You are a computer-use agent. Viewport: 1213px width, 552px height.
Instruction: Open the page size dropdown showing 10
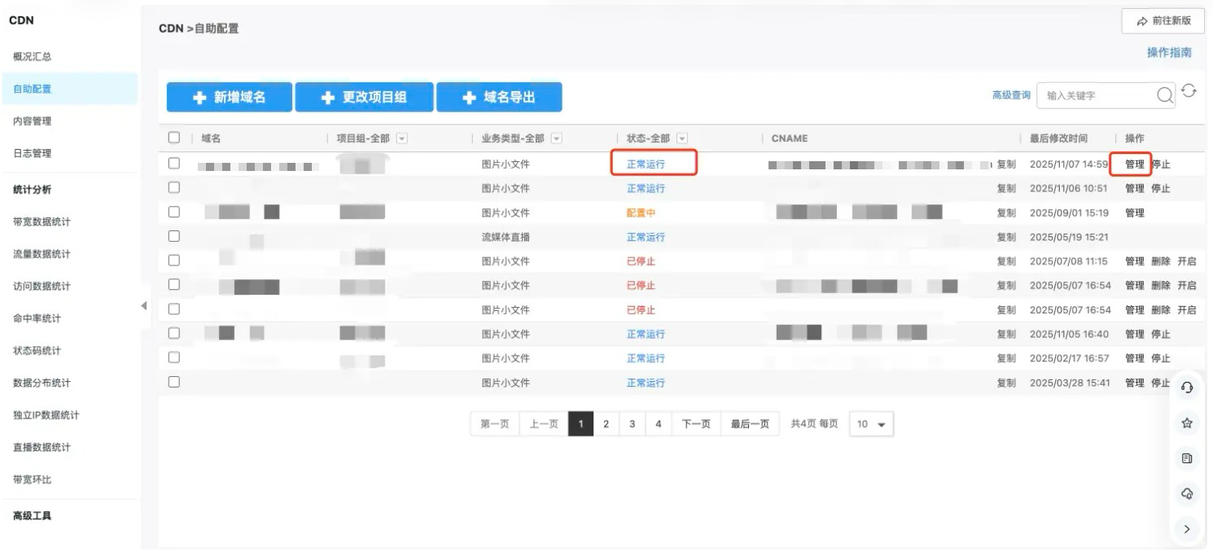(x=871, y=424)
